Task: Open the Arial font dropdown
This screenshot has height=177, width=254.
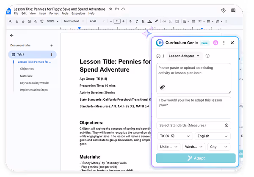Action: pos(97,21)
